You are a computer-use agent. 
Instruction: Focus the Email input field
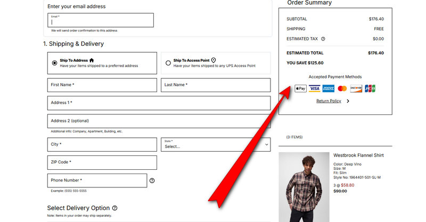pyautogui.click(x=101, y=21)
